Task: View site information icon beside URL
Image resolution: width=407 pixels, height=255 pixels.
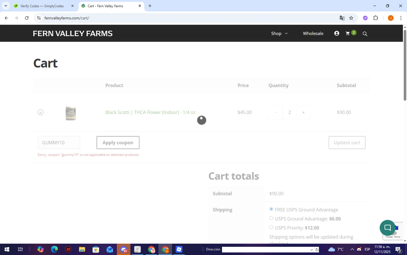Action: 39,18
